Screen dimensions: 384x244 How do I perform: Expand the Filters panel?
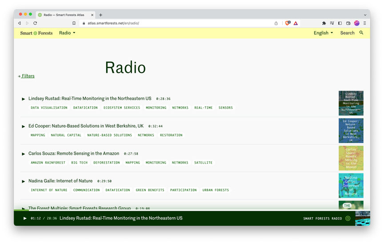pyautogui.click(x=26, y=76)
